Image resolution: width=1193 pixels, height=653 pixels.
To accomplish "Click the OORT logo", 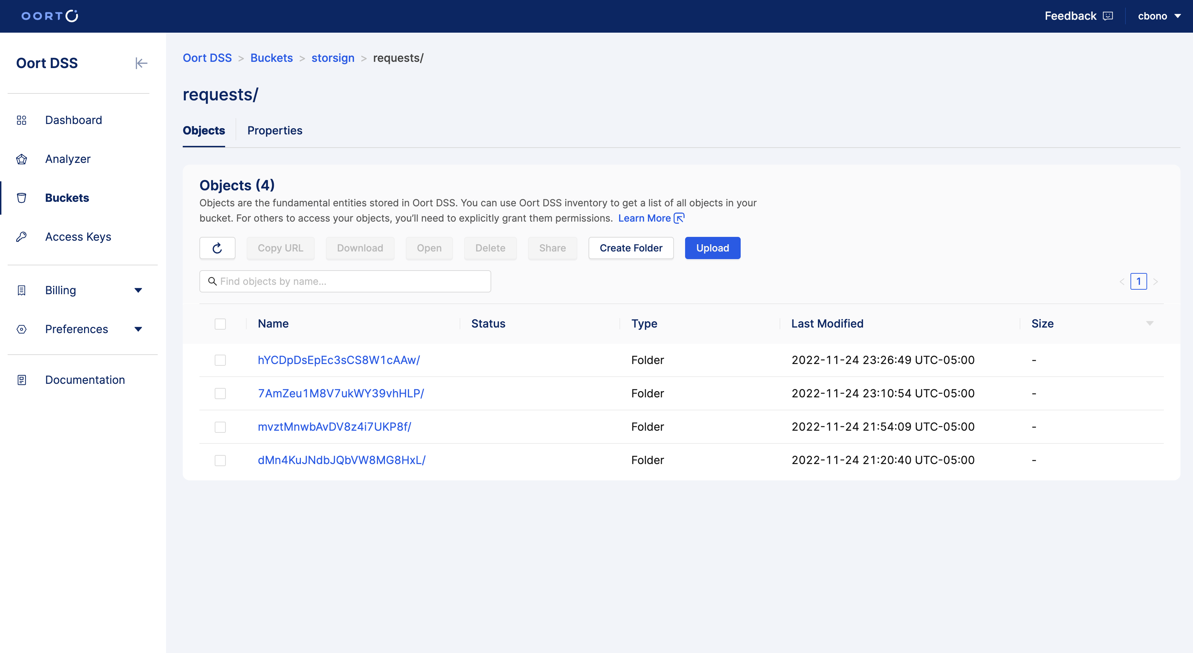I will pyautogui.click(x=50, y=16).
